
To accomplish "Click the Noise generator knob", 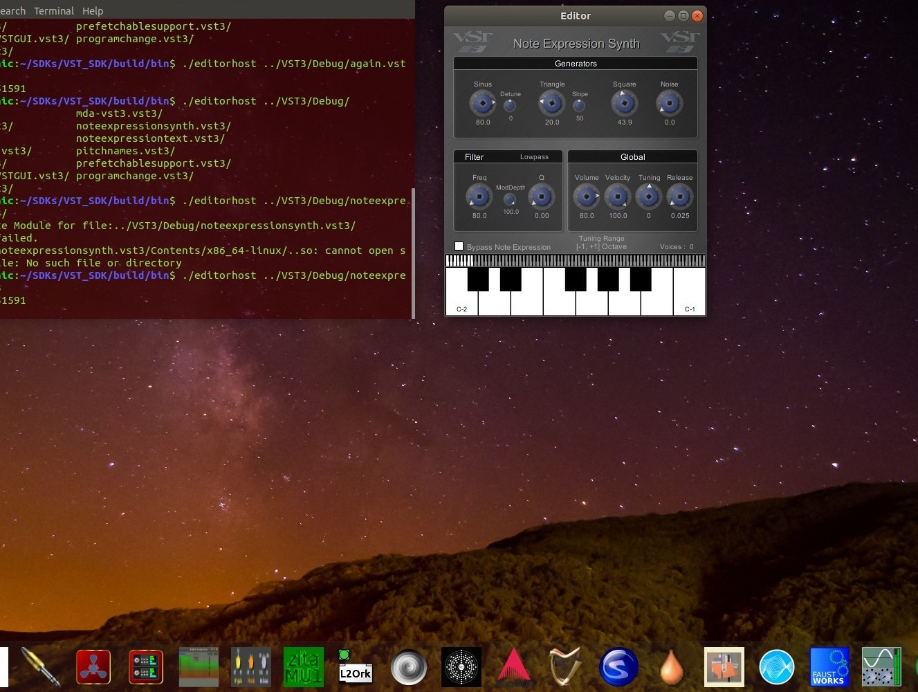I will pos(669,103).
